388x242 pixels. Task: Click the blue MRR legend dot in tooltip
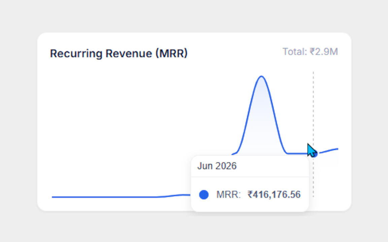[204, 195]
